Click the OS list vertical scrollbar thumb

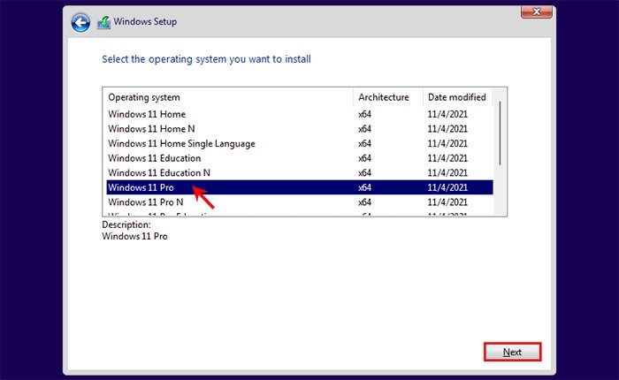[x=500, y=133]
